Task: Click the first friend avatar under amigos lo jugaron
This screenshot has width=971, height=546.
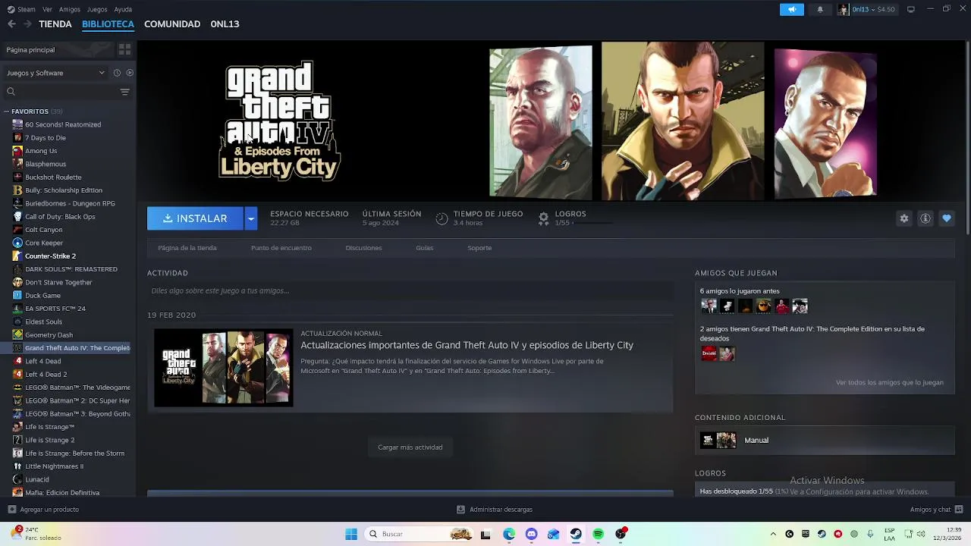Action: pyautogui.click(x=709, y=306)
